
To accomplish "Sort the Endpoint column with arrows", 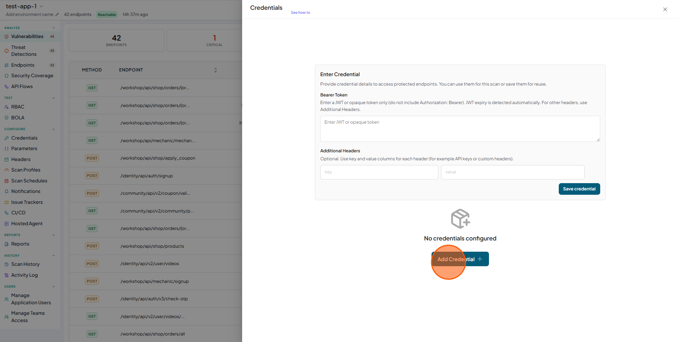I will (216, 70).
